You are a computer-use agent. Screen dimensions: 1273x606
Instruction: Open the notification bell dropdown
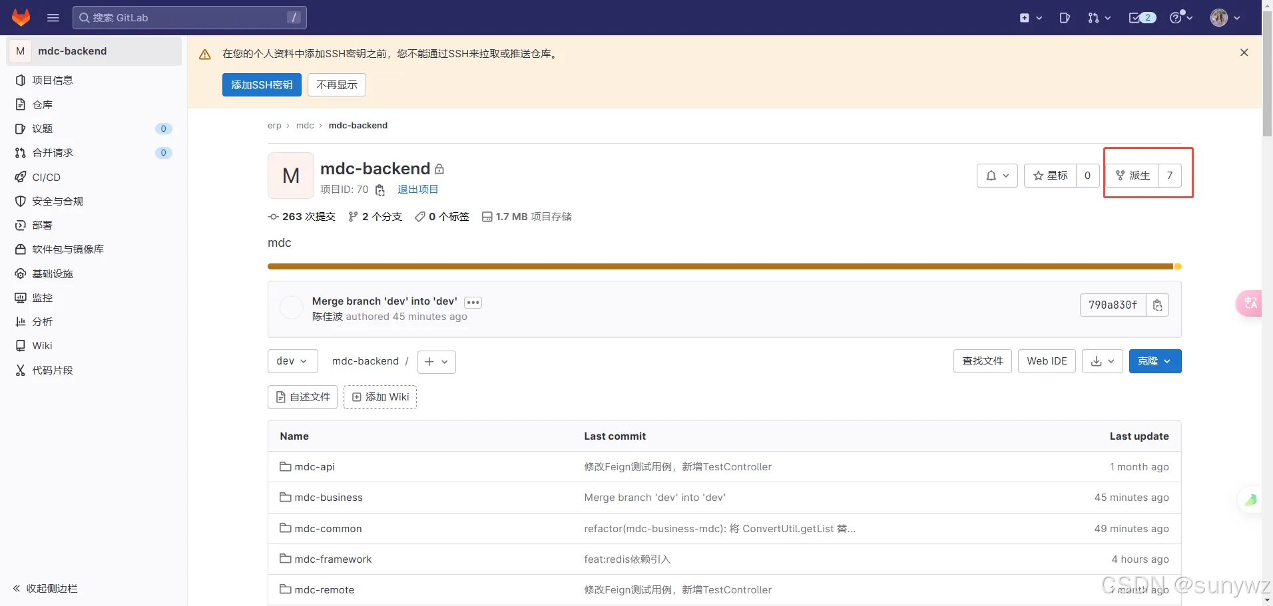pos(997,176)
